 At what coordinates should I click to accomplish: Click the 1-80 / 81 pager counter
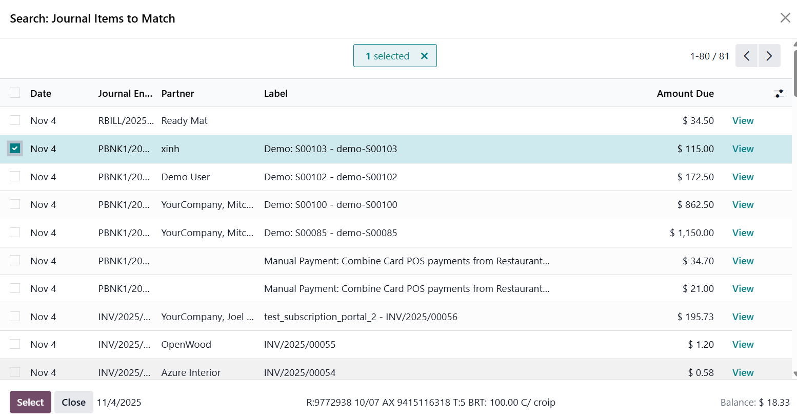coord(709,56)
